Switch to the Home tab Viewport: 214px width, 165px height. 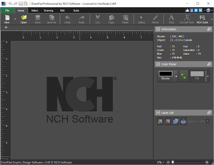point(21,10)
